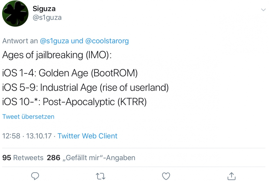Image resolution: width=269 pixels, height=181 pixels.
Task: Click the "Ages of jailbreaking (IMO):" line
Action: (57, 55)
